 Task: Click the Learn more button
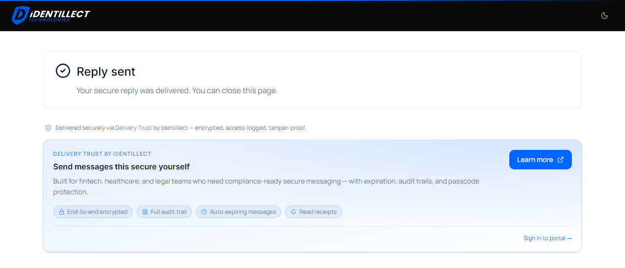point(540,160)
